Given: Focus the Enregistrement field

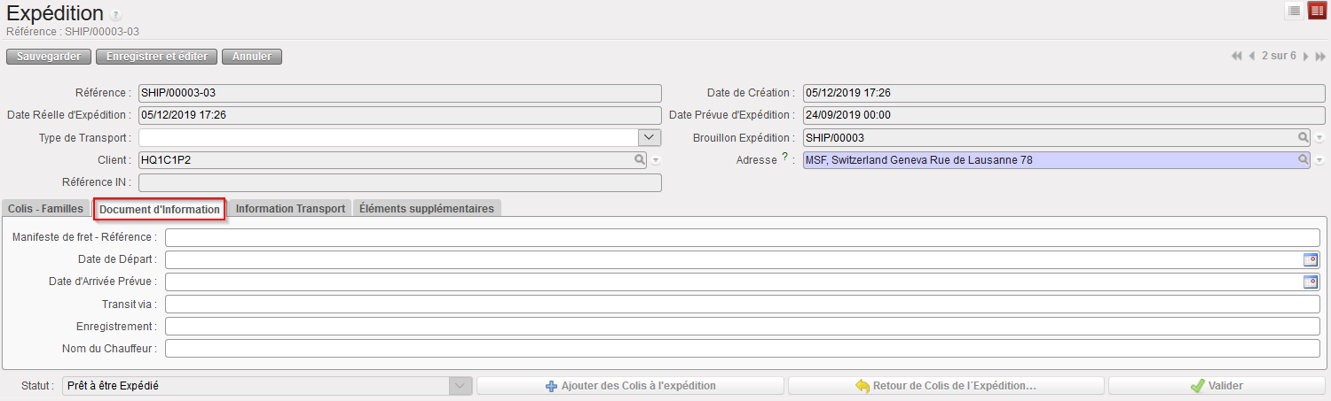Looking at the screenshot, I should point(743,326).
